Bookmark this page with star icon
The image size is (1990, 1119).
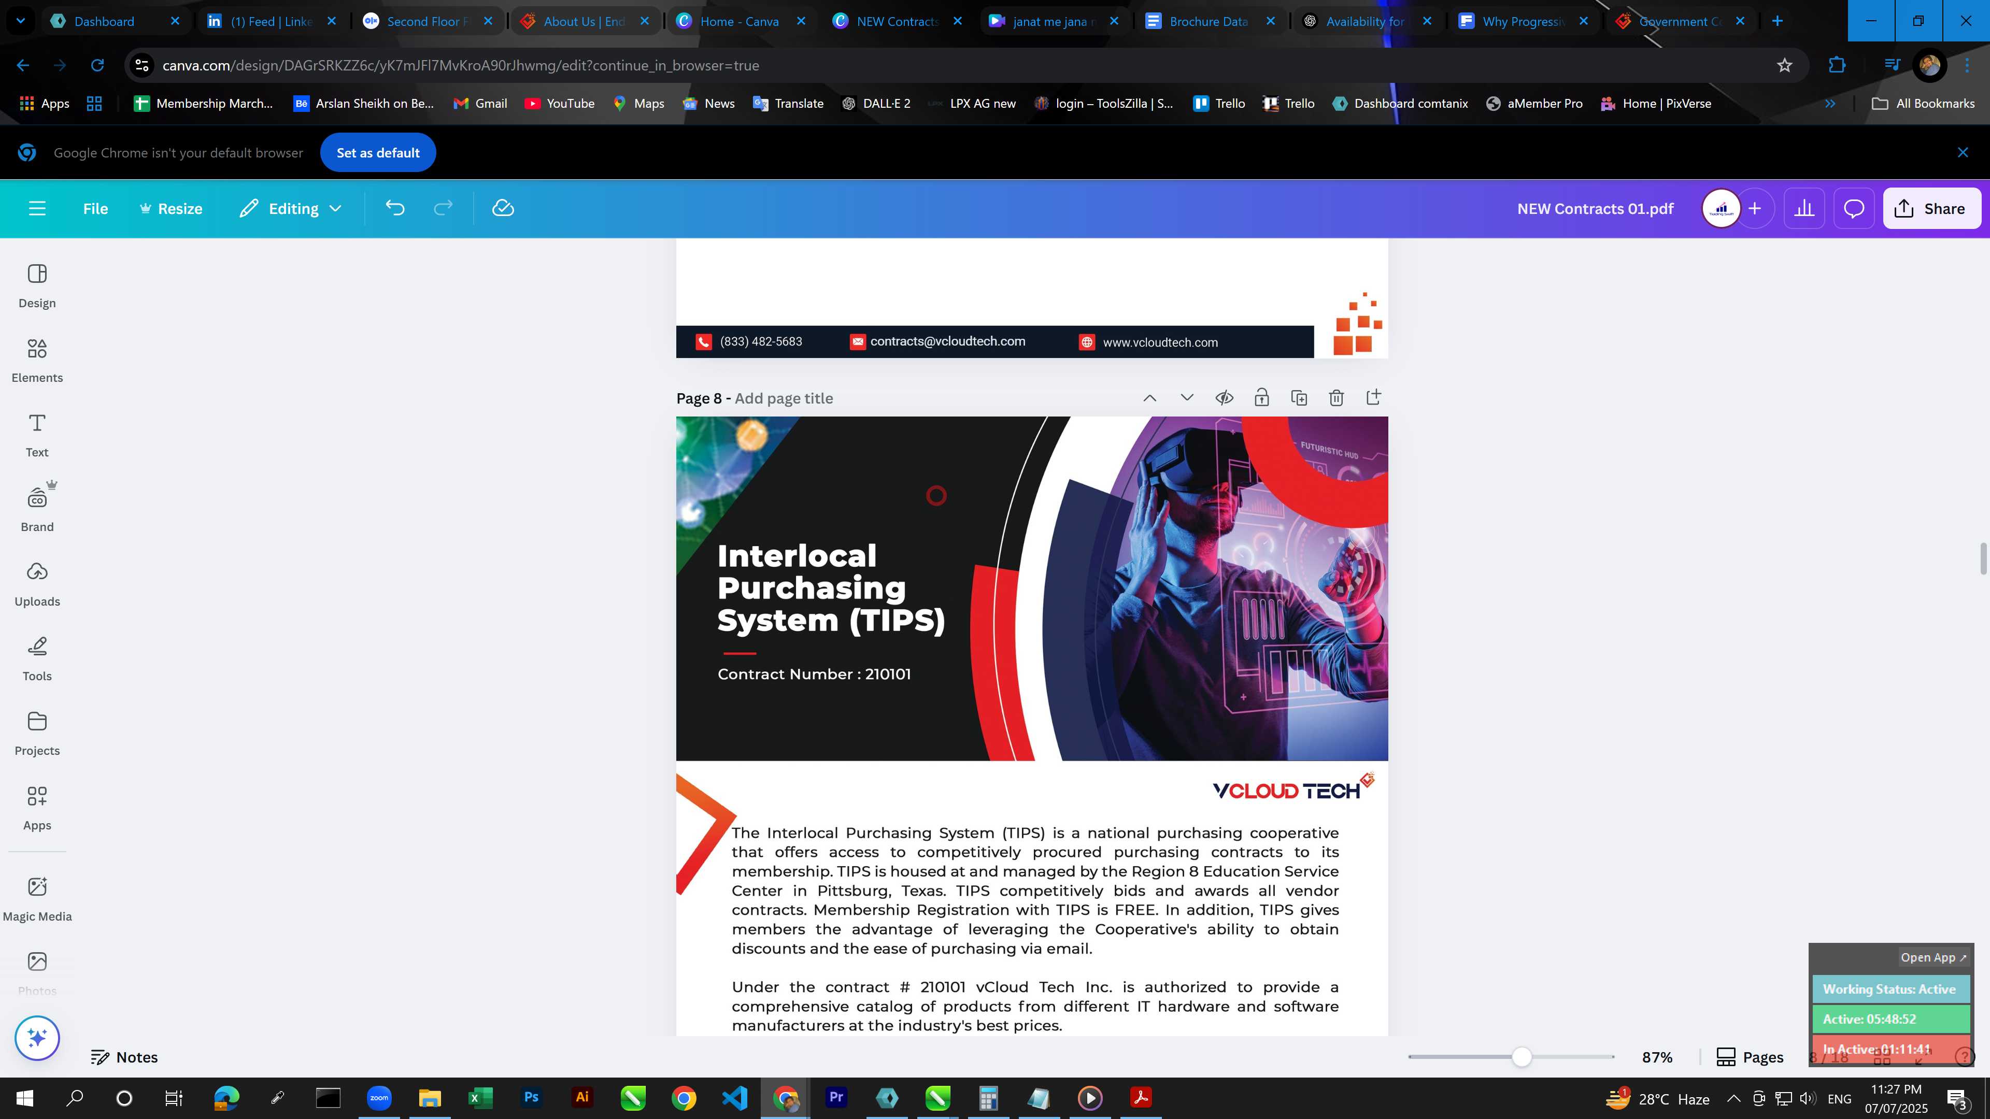pyautogui.click(x=1784, y=66)
